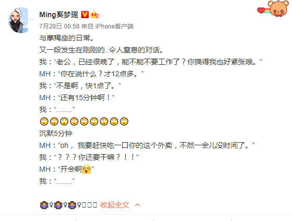
Task: Click the iPhone客户端 source link
Action: click(114, 26)
